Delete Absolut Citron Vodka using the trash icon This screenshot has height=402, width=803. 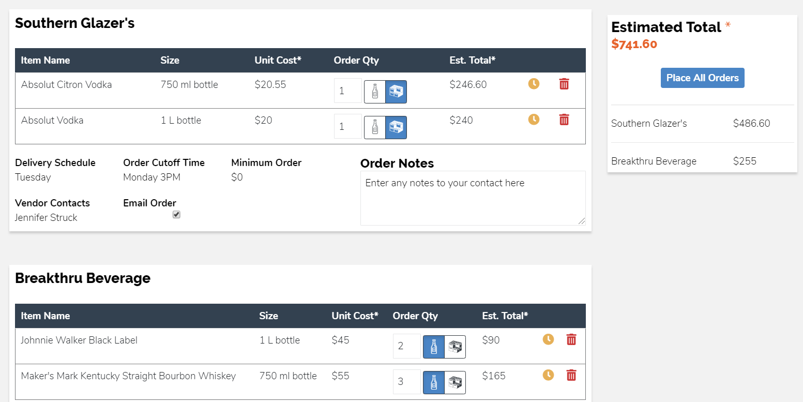564,83
